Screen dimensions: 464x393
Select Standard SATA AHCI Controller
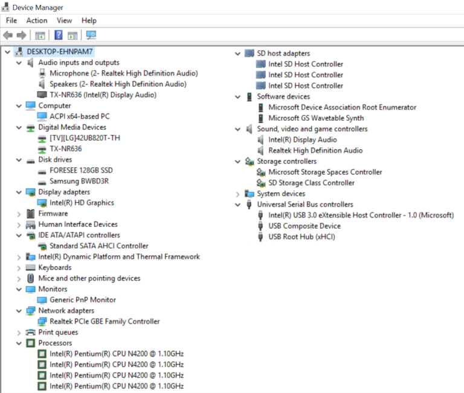(x=99, y=246)
